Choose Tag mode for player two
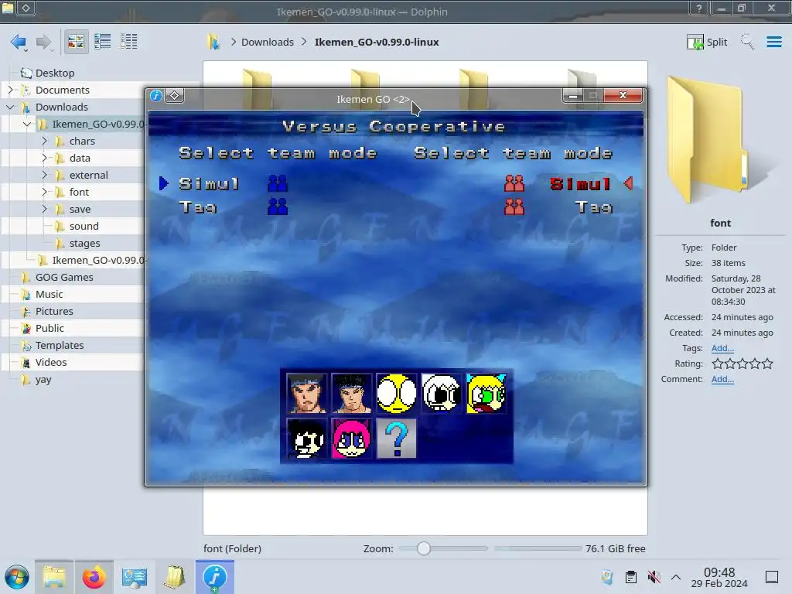 594,207
